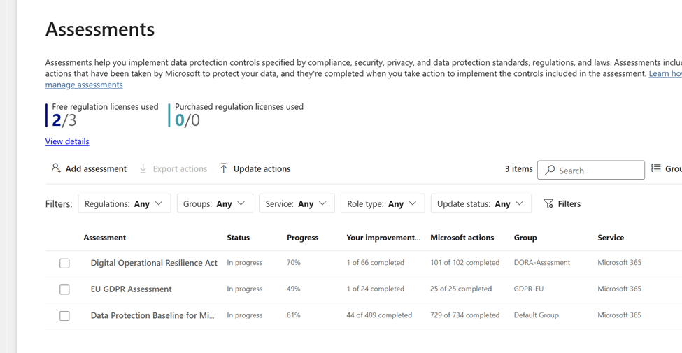This screenshot has width=682, height=353.
Task: Open the View details link
Action: [x=67, y=141]
